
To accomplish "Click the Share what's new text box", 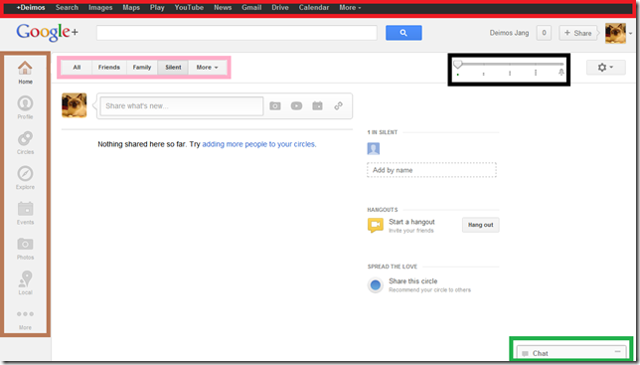I will [182, 106].
